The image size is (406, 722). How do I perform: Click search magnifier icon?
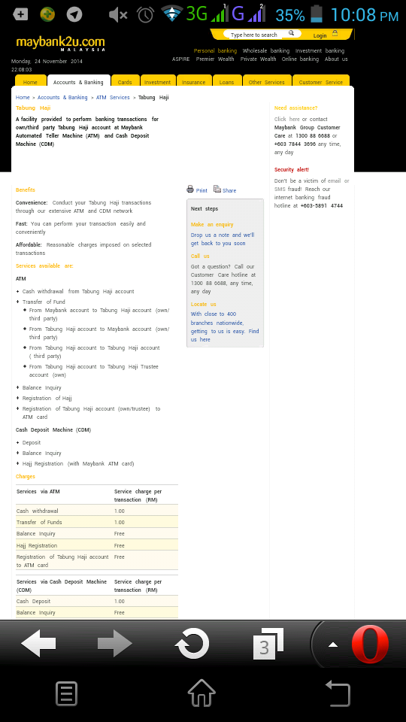pyautogui.click(x=291, y=33)
